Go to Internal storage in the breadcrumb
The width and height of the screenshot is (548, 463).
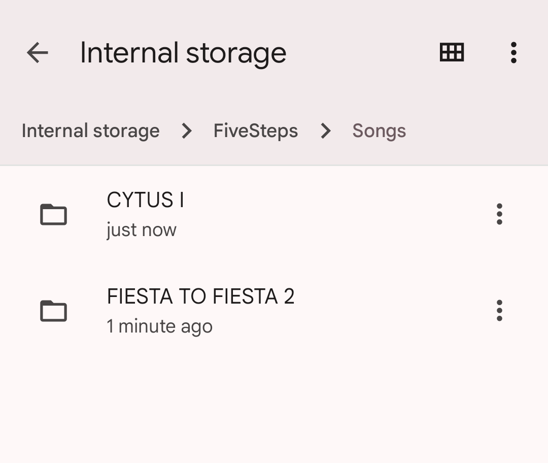tap(90, 131)
